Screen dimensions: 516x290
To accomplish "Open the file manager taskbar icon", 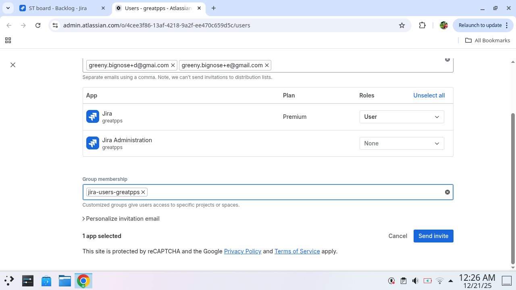I will (x=65, y=281).
